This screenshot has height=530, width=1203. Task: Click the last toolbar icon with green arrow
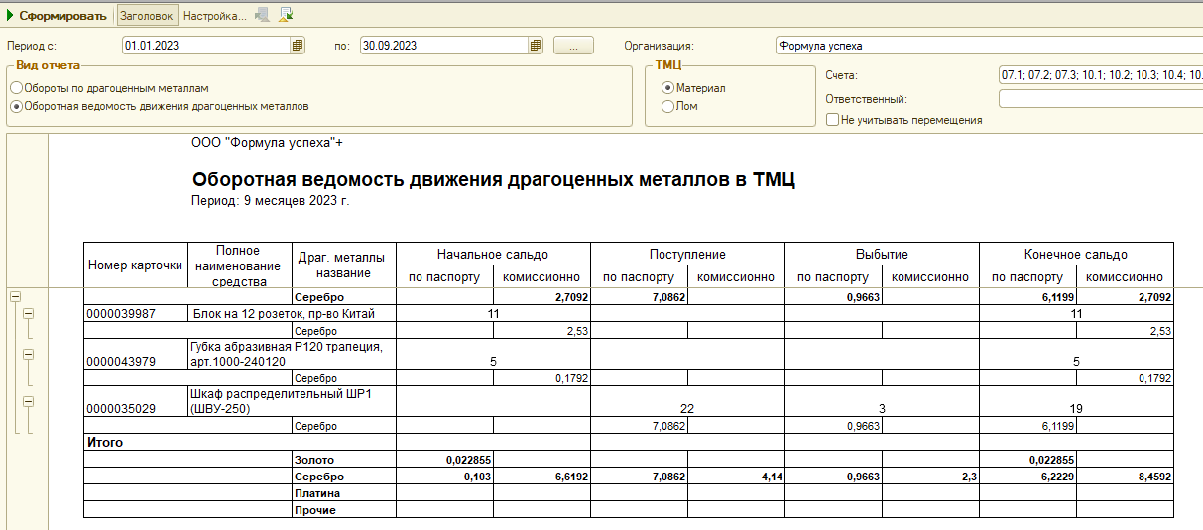[x=286, y=15]
